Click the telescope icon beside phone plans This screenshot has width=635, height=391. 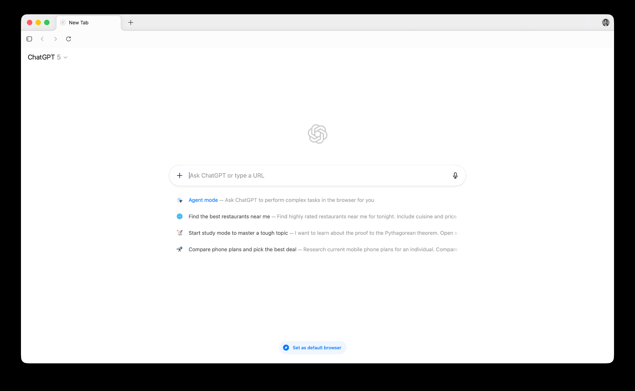click(180, 250)
